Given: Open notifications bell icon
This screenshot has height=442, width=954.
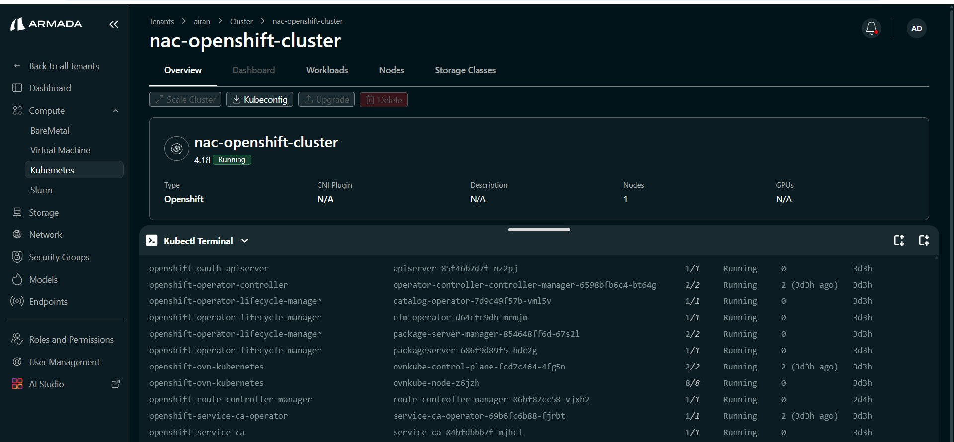Looking at the screenshot, I should point(871,28).
